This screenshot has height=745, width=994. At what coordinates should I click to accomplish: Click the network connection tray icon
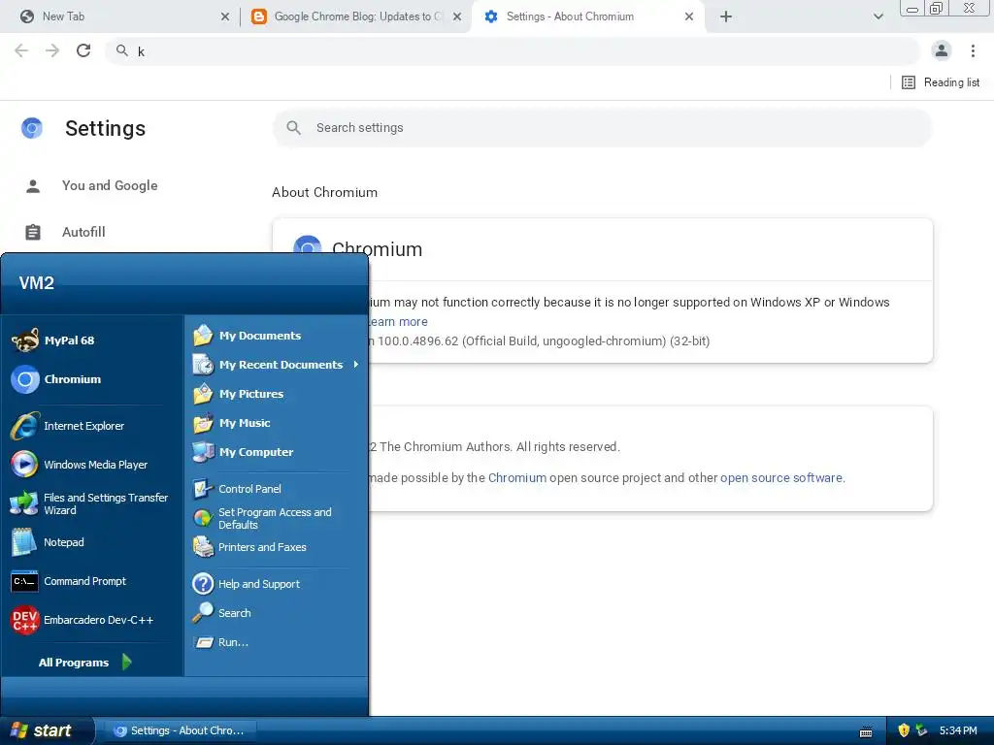pos(921,730)
